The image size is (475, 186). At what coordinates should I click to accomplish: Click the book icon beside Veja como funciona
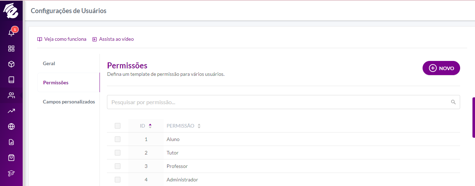(x=40, y=39)
